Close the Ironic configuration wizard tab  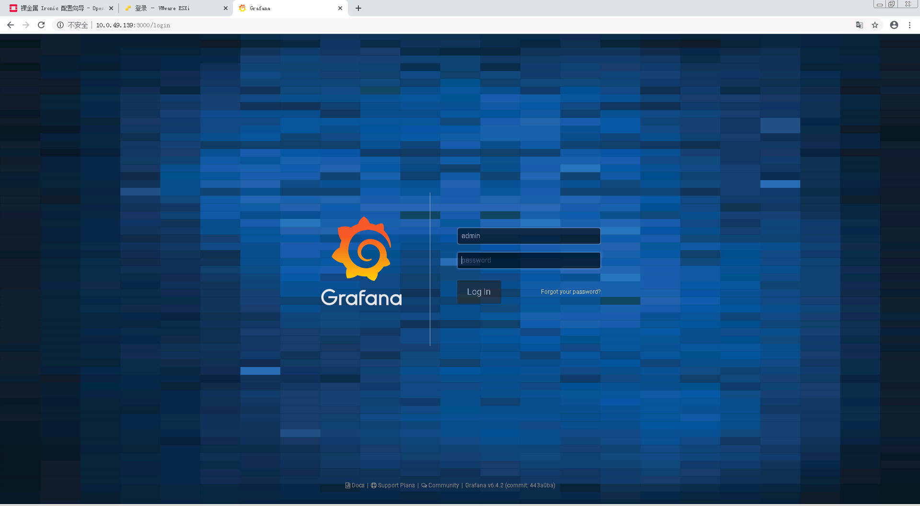pos(111,8)
